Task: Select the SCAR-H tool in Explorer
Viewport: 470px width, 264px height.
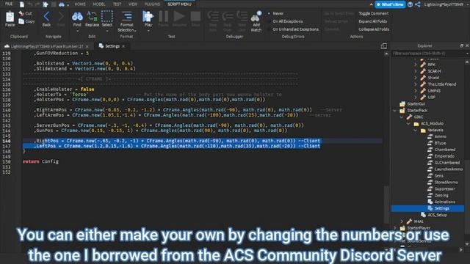Action: (434, 71)
